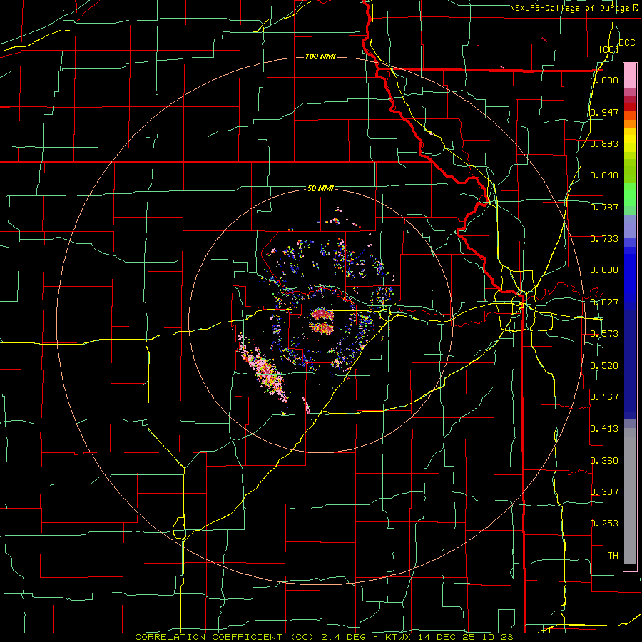642x642 pixels.
Task: Click the small echo cluster below 50 NMI label
Action: pos(337,219)
